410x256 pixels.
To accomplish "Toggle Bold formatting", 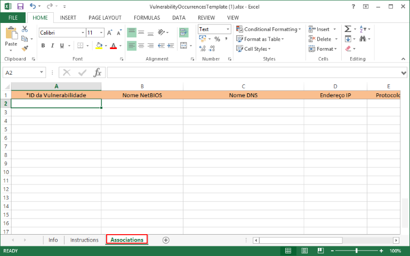I will point(43,45).
